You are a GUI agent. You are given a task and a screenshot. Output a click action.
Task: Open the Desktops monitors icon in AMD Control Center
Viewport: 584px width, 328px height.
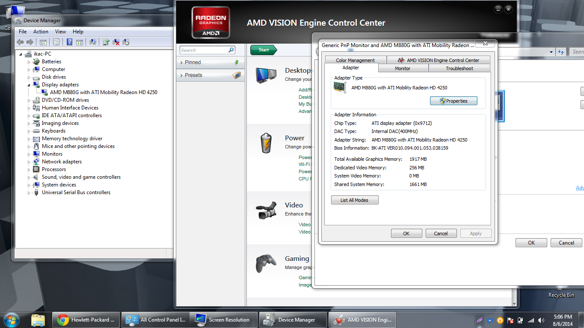click(x=266, y=75)
